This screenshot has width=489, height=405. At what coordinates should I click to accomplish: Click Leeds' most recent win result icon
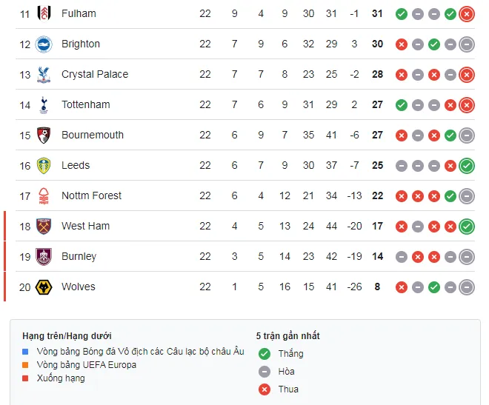(x=466, y=165)
